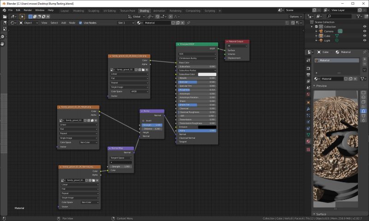Set preview shape to Flat plane
The image size is (369, 221).
pos(363,93)
